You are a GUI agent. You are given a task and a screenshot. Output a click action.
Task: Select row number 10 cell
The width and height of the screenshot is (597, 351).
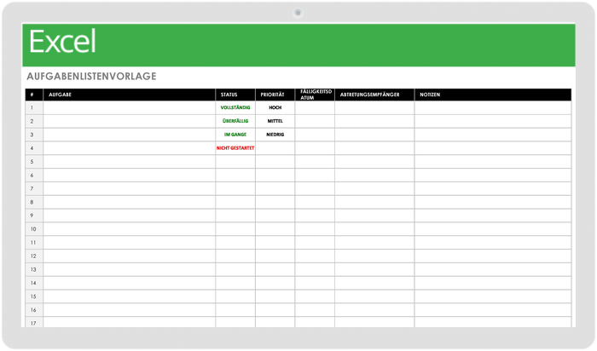point(34,229)
